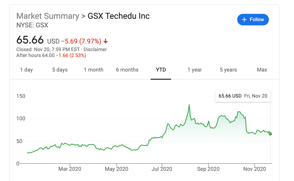
Task: Show the 6 months chart
Action: tap(127, 70)
